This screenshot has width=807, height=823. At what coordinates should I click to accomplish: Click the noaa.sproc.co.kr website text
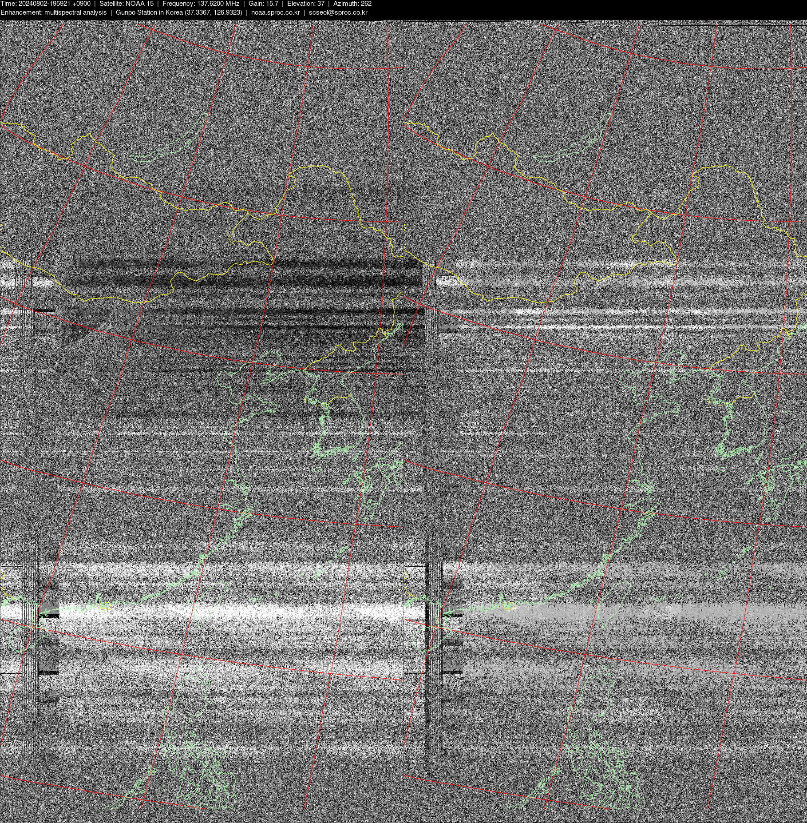275,12
